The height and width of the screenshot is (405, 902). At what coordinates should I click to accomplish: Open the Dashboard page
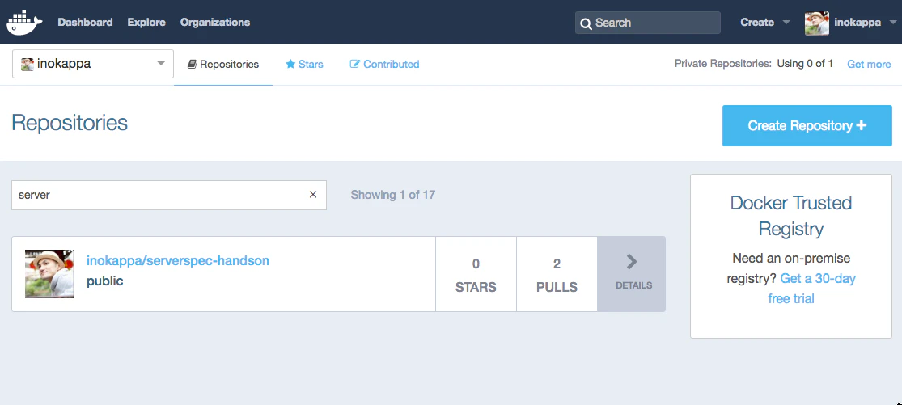(x=85, y=23)
